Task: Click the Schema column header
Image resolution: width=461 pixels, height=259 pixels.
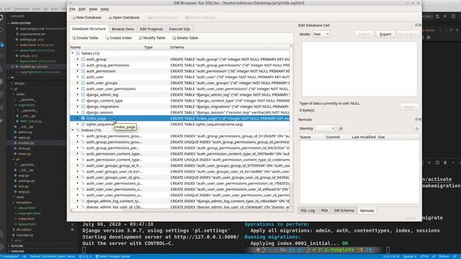Action: [x=229, y=47]
